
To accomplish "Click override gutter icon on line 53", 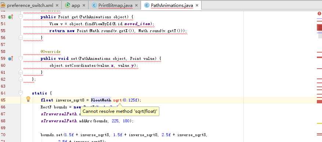I will point(11,17).
